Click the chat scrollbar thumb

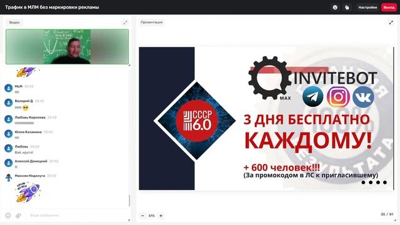129,201
